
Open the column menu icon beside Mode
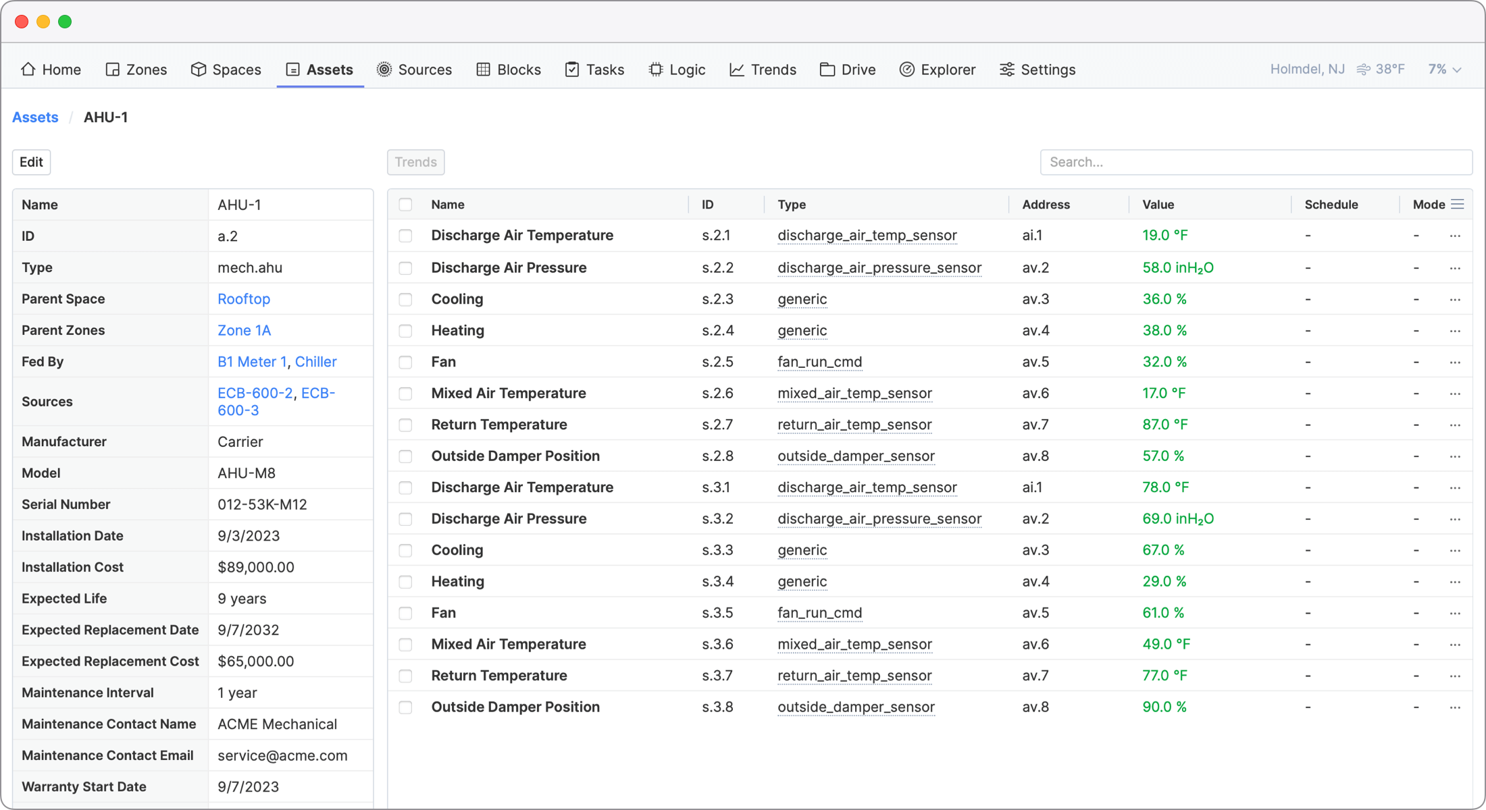point(1458,205)
